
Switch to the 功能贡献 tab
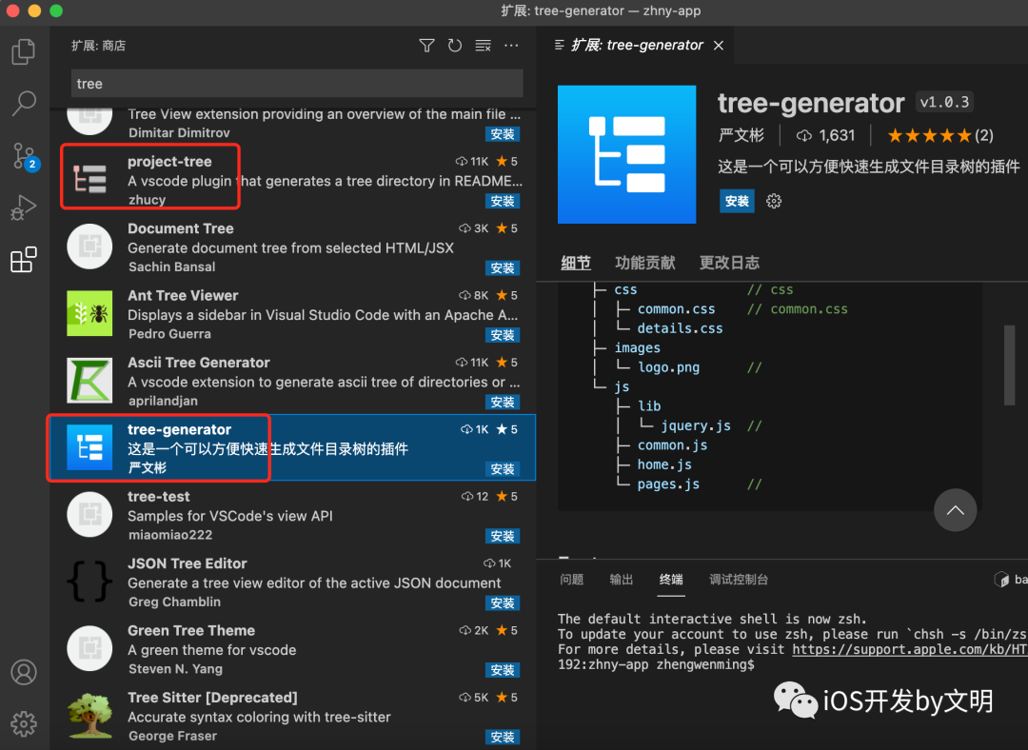[645, 263]
